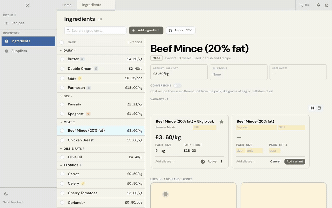This screenshot has width=332, height=208.
Task: Tick the Chicken Breast row checkbox
Action: (x=62, y=140)
